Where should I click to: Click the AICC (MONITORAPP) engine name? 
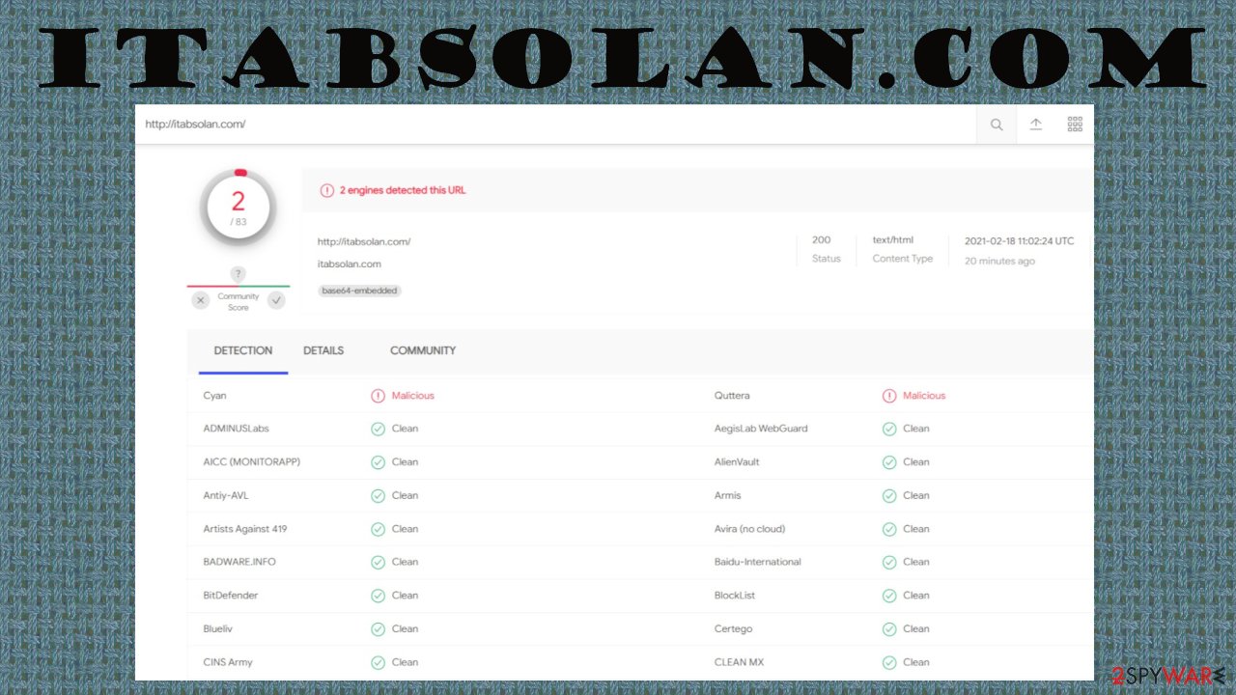[252, 462]
